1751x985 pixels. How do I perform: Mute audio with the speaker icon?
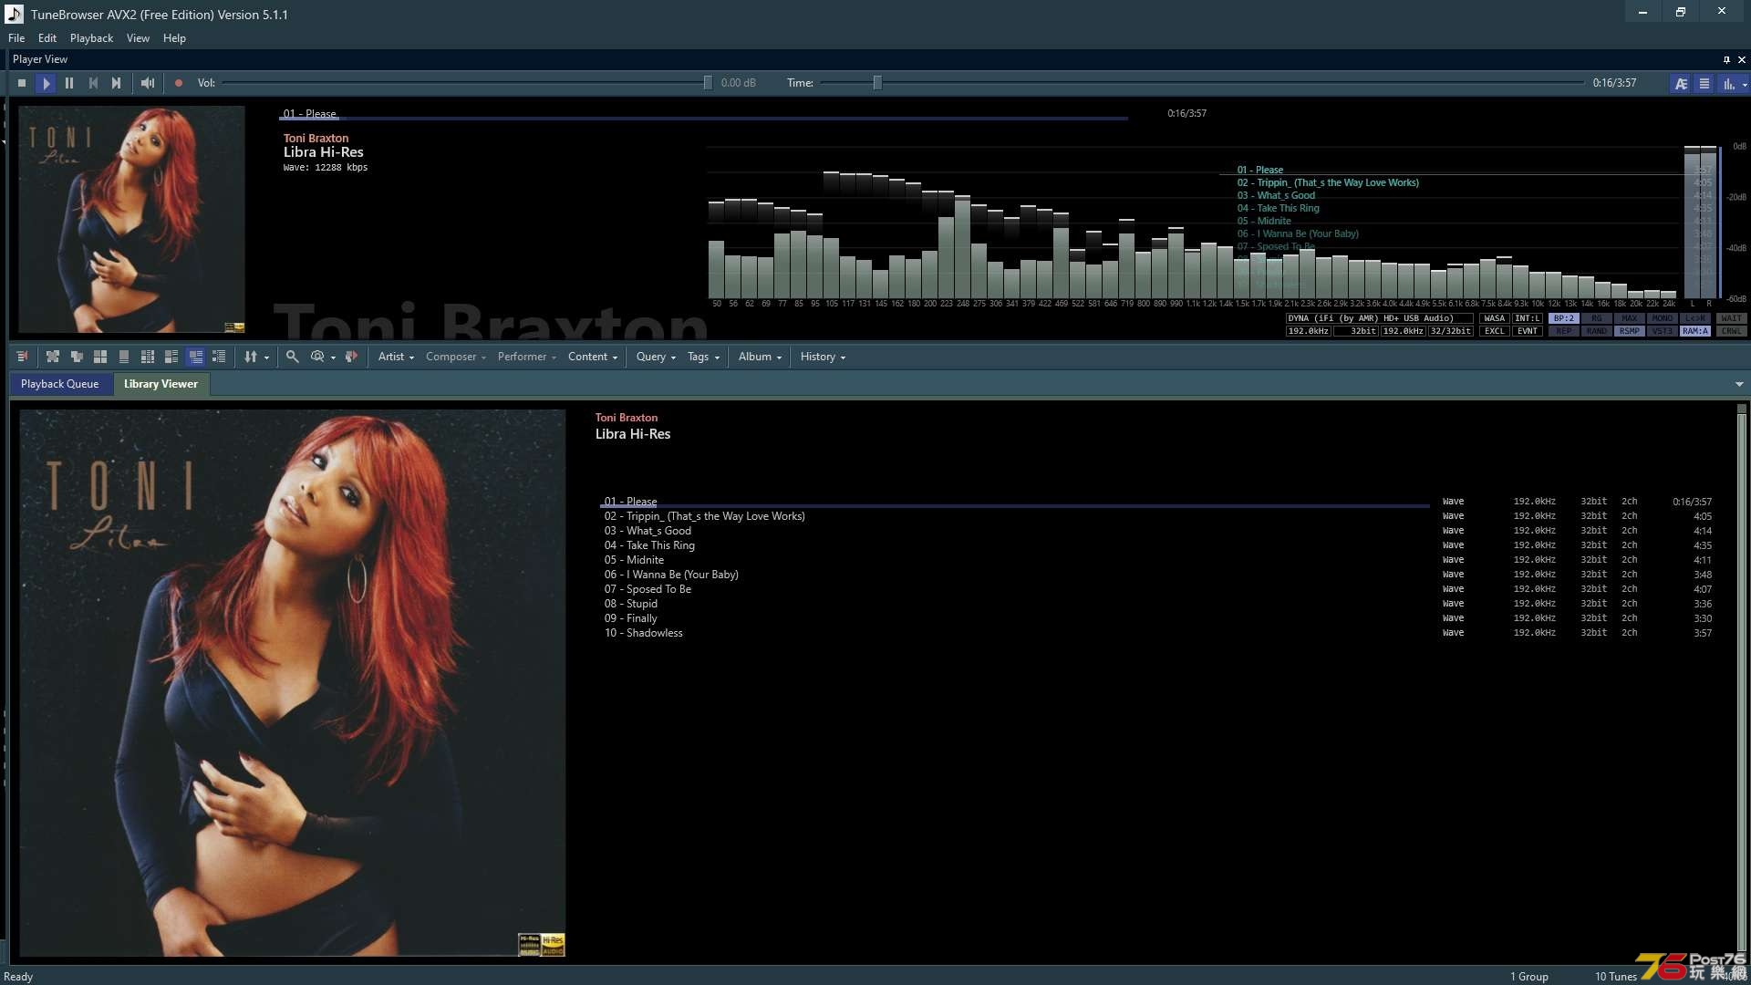[148, 83]
